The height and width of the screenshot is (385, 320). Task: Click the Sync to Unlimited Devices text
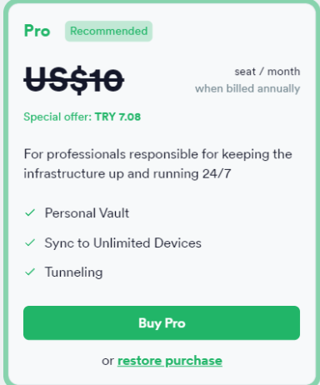pyautogui.click(x=123, y=243)
